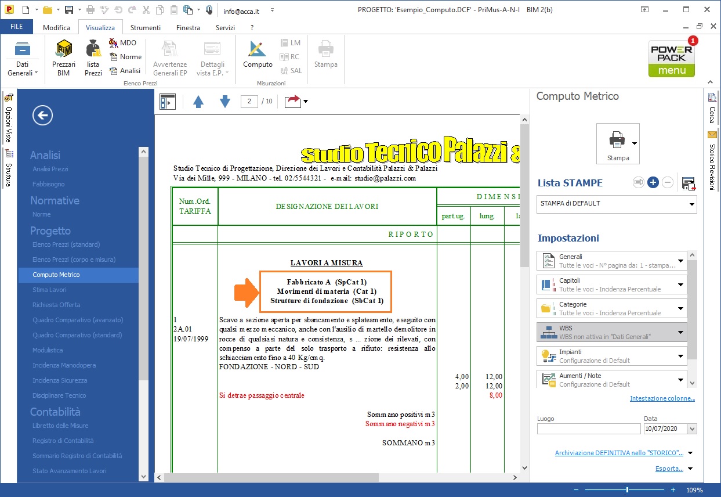
Task: Go to previous page with up arrow
Action: [x=198, y=102]
